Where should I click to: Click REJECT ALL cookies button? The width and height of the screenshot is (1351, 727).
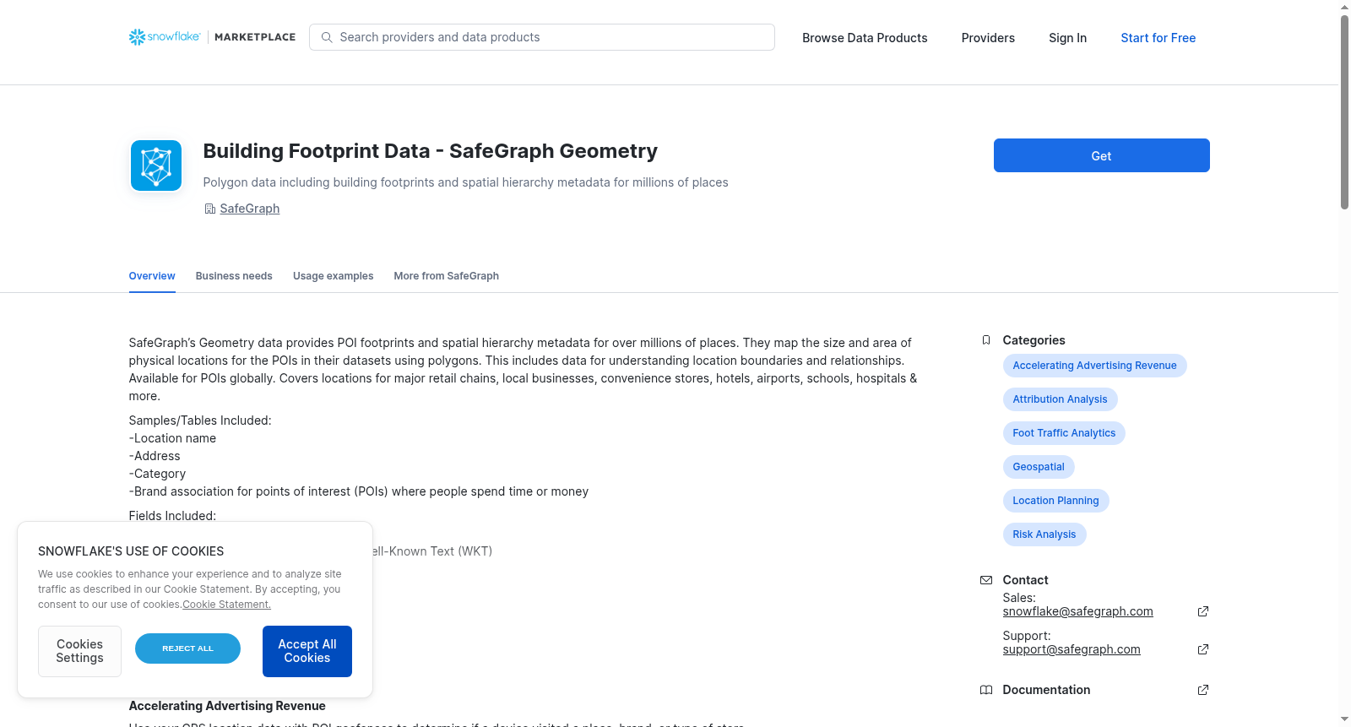(x=187, y=648)
